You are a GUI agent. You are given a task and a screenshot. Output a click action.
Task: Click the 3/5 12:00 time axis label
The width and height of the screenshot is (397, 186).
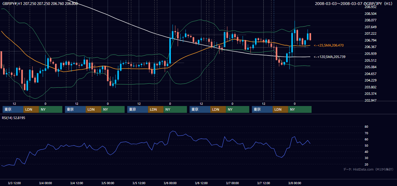click(x=139, y=183)
